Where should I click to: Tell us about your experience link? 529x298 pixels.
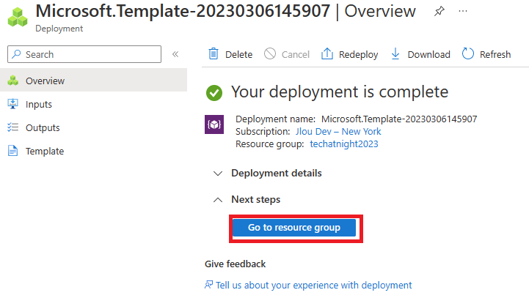pyautogui.click(x=314, y=286)
